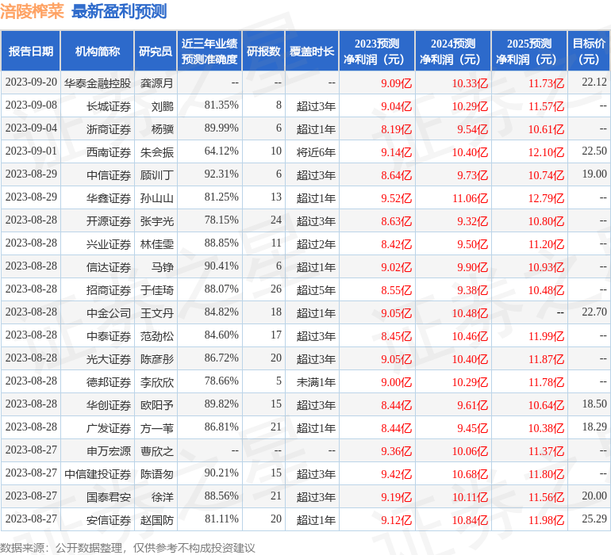This screenshot has width=611, height=555.
Task: Click accuracy value 81.35%
Action: click(x=221, y=105)
